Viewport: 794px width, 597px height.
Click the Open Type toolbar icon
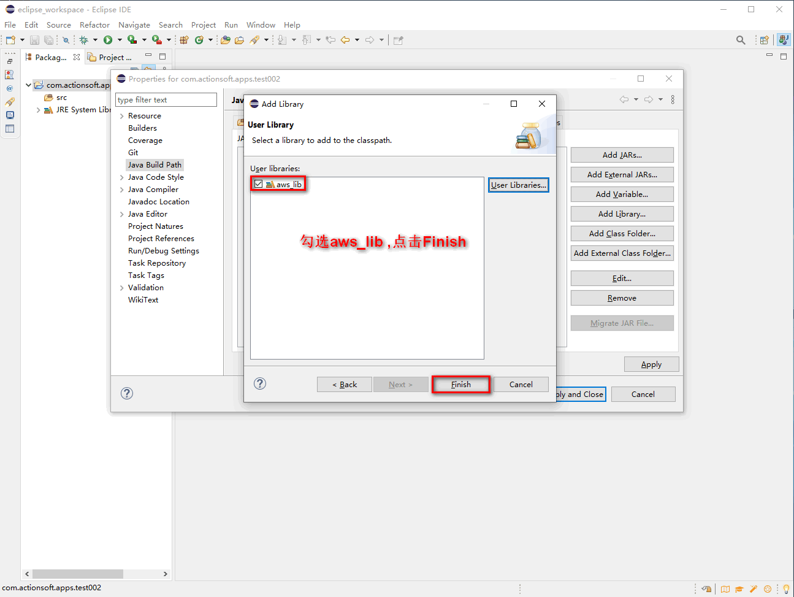click(226, 40)
